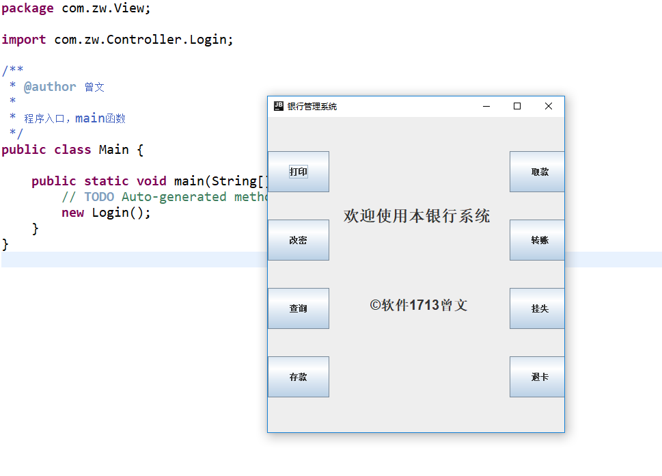Viewport: 662px width, 476px height.
Task: Click the 'public static void main' line
Action: click(x=150, y=181)
